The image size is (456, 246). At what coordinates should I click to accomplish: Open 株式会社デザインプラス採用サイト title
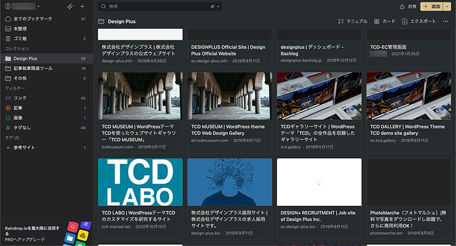pyautogui.click(x=229, y=219)
